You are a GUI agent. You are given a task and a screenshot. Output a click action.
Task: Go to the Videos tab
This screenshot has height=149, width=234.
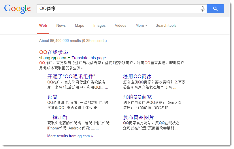point(120,25)
